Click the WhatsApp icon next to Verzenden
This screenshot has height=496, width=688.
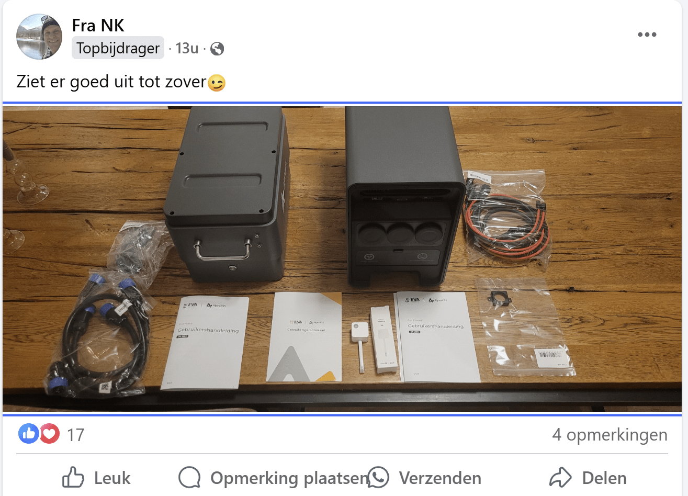(378, 478)
